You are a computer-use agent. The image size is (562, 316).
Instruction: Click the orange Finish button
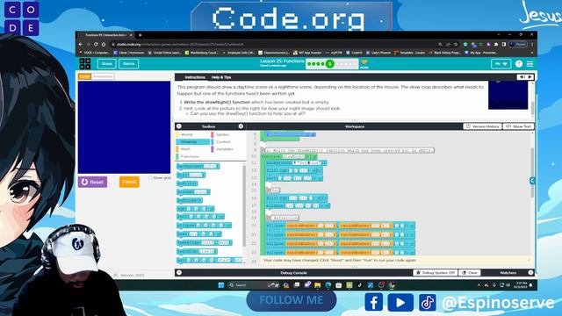pyautogui.click(x=129, y=182)
